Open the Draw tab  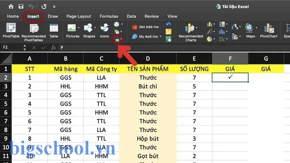point(53,16)
